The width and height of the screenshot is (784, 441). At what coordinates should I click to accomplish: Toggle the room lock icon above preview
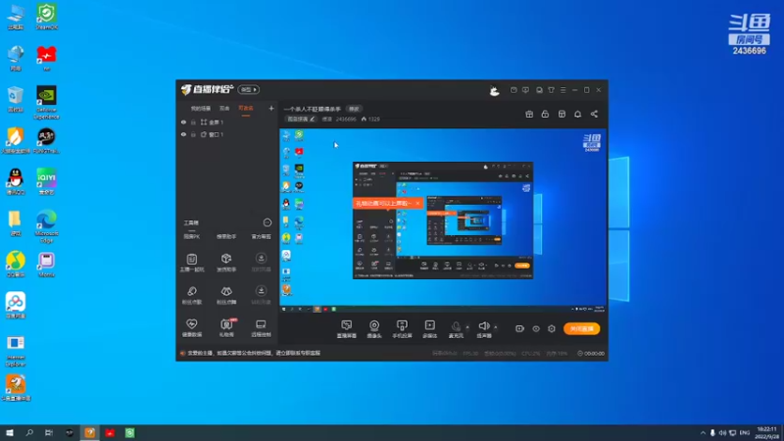click(x=545, y=115)
